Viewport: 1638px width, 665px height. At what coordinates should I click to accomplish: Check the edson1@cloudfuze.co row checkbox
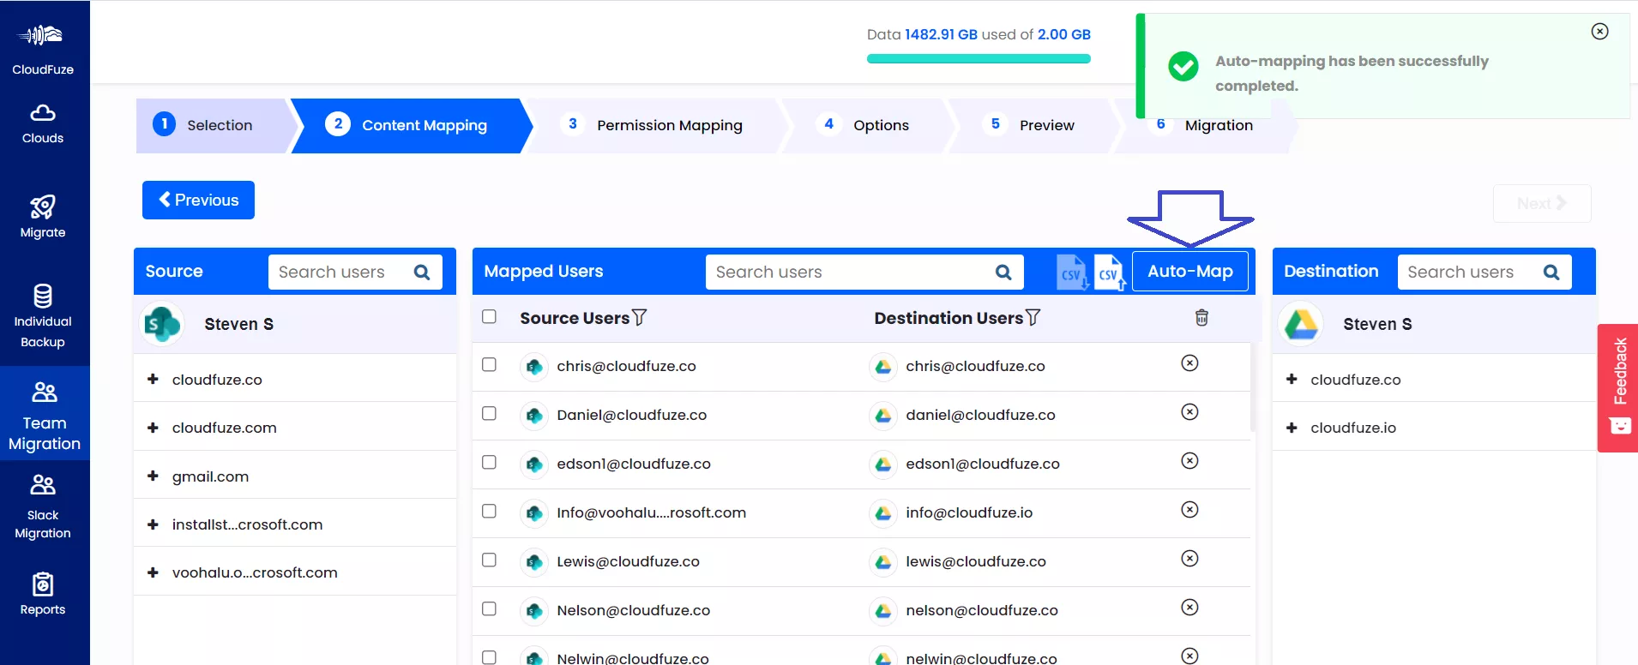pos(489,462)
